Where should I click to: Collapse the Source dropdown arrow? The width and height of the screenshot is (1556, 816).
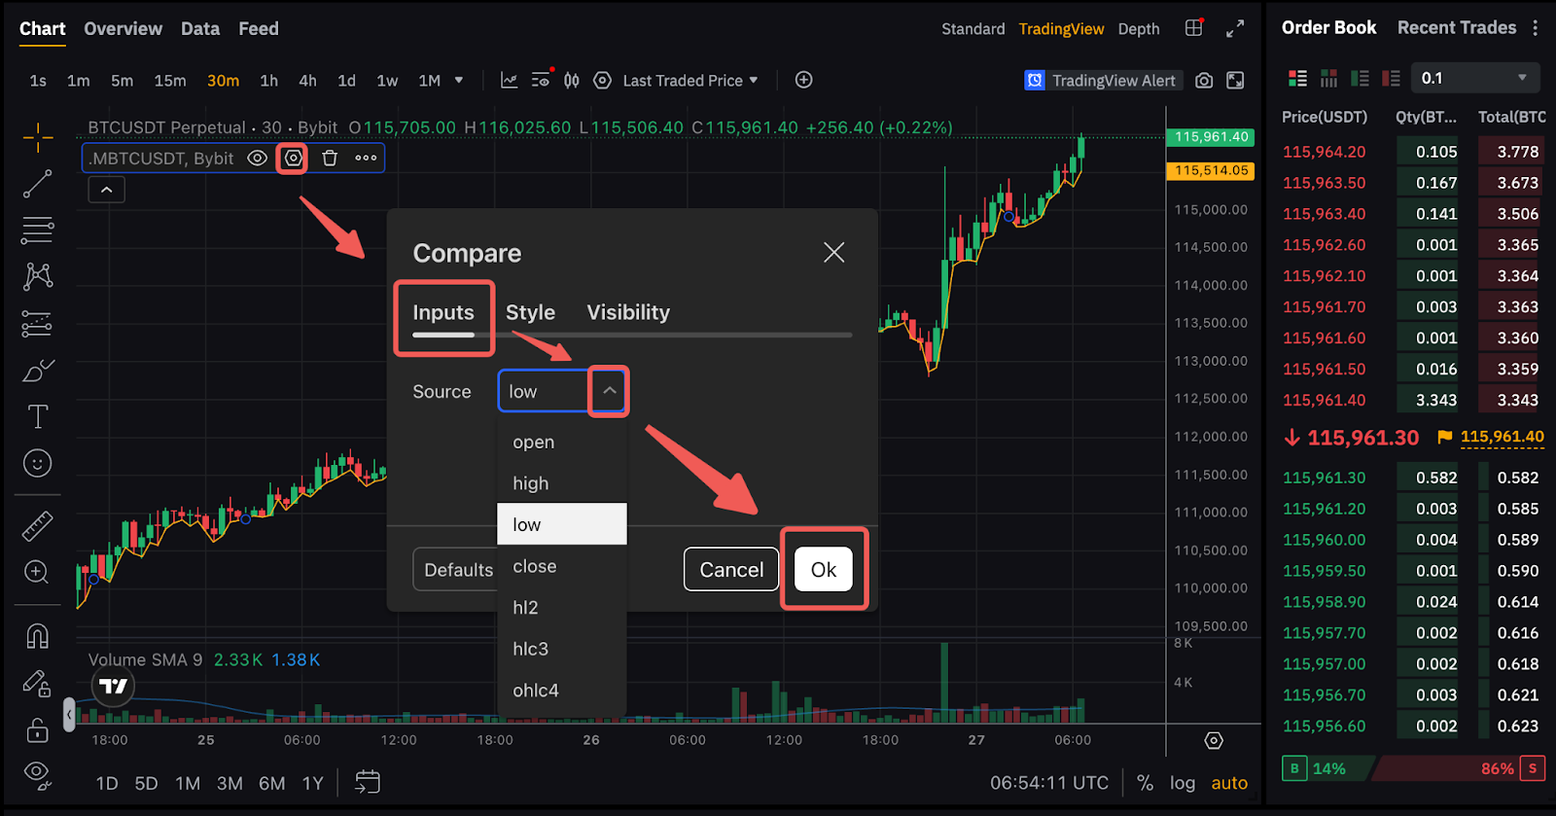tap(609, 391)
